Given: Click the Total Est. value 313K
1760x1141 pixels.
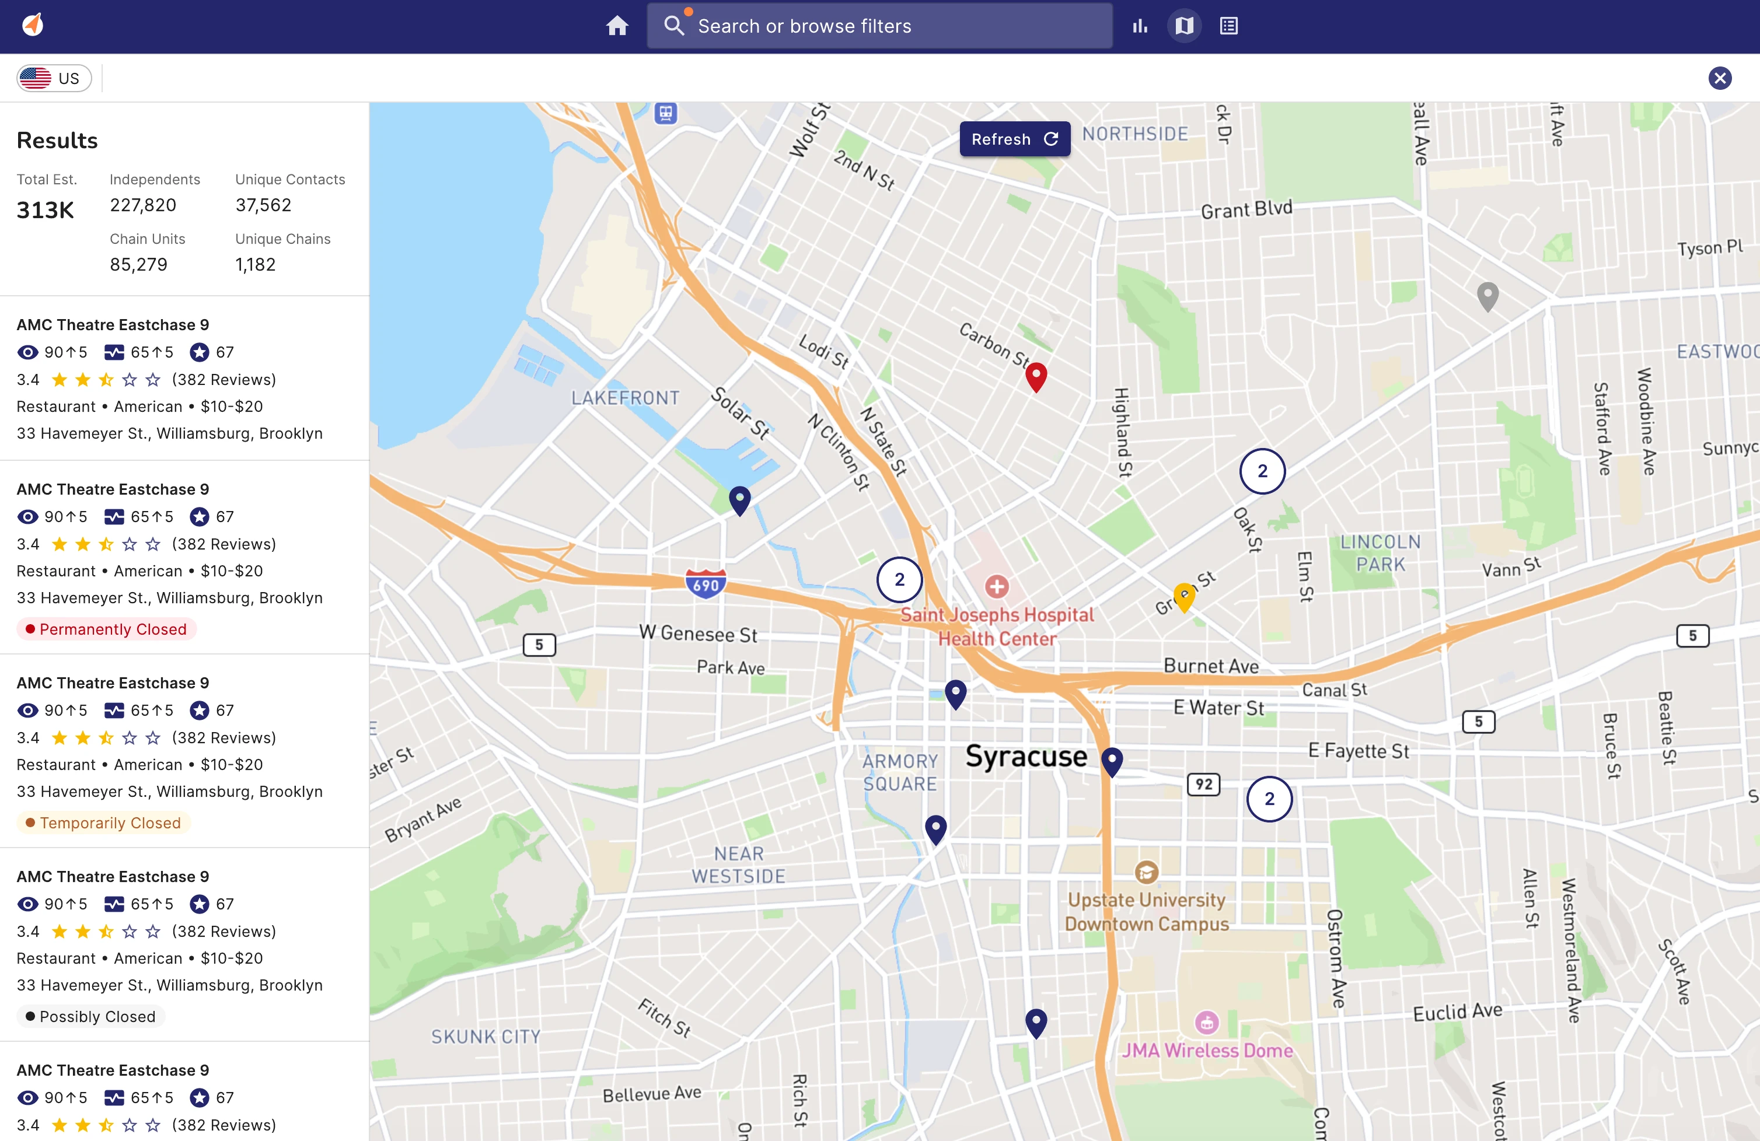Looking at the screenshot, I should click(x=45, y=211).
